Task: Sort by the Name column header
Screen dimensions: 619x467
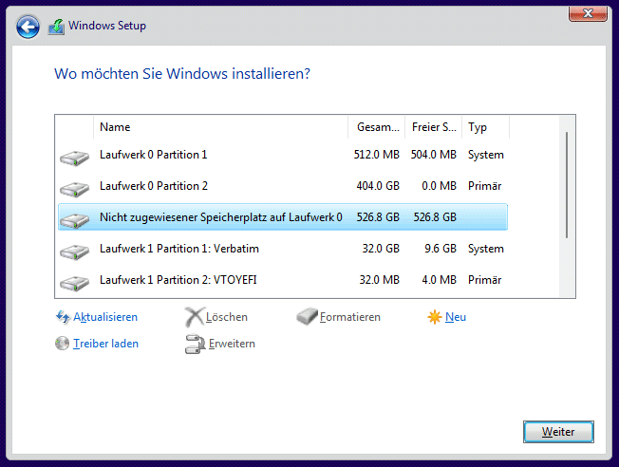Action: (220, 127)
